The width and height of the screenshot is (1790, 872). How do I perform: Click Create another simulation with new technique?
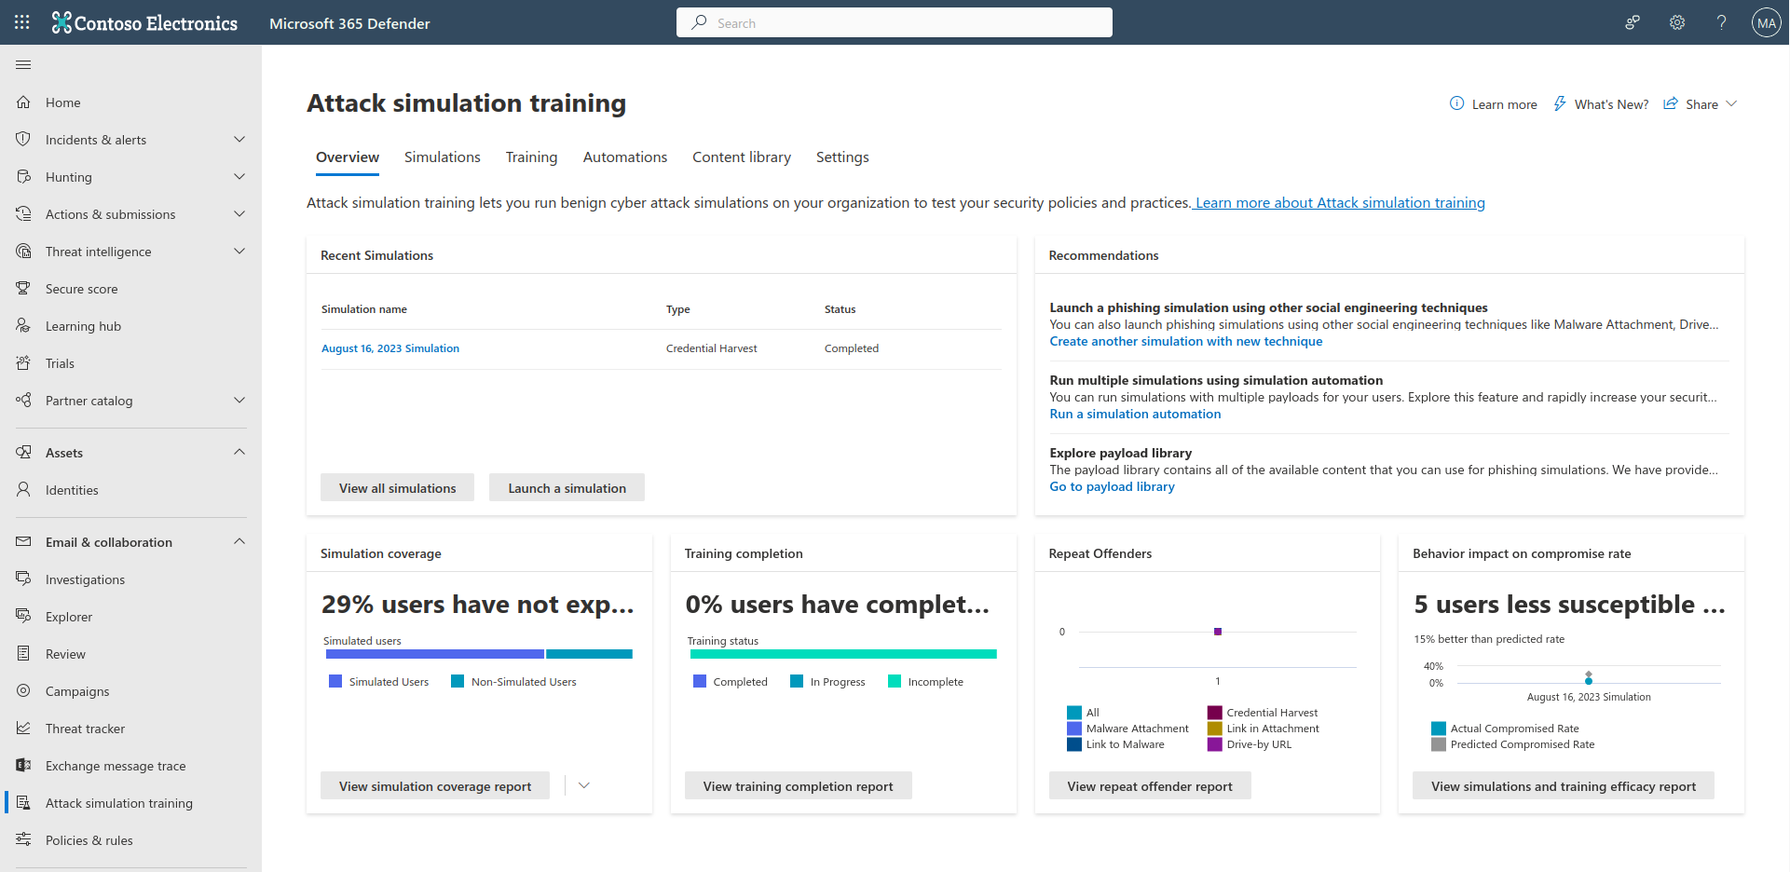1186,342
